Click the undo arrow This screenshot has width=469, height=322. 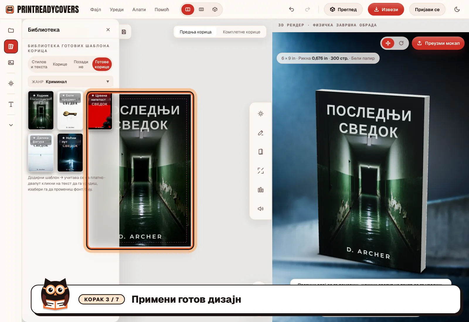tap(291, 9)
